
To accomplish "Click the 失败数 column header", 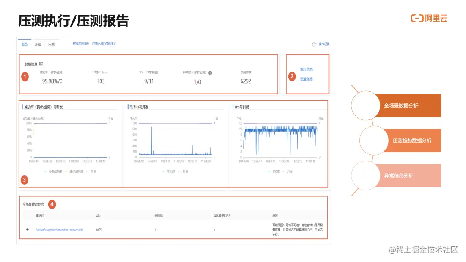I will point(158,216).
